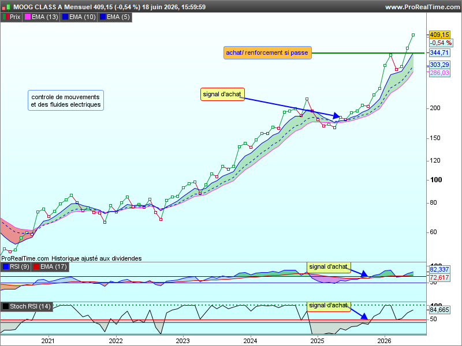This screenshot has height=346, width=462.
Task: Open the EMA (13) indicator legend
Action: tap(42, 17)
